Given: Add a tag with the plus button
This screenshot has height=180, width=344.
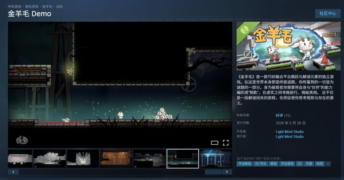Looking at the screenshot, I should [328, 164].
